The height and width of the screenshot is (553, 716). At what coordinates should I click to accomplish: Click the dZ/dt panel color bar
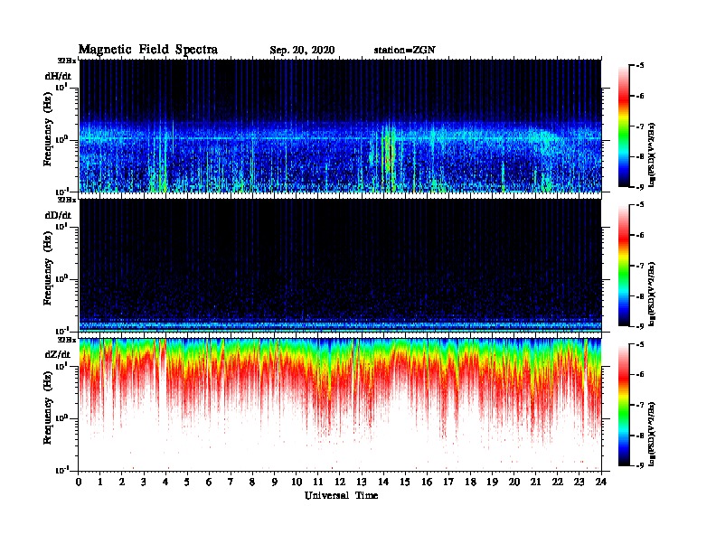coord(624,404)
